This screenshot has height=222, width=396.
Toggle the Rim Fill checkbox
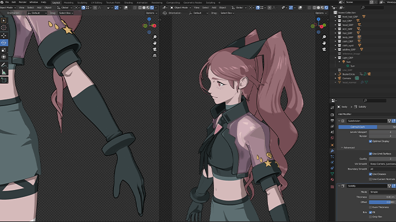(371, 212)
